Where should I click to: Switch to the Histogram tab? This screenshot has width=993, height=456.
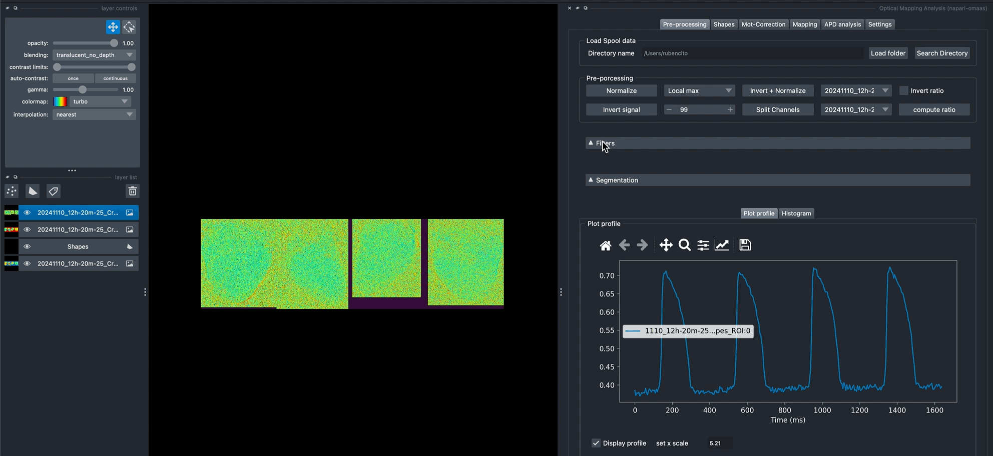click(796, 213)
